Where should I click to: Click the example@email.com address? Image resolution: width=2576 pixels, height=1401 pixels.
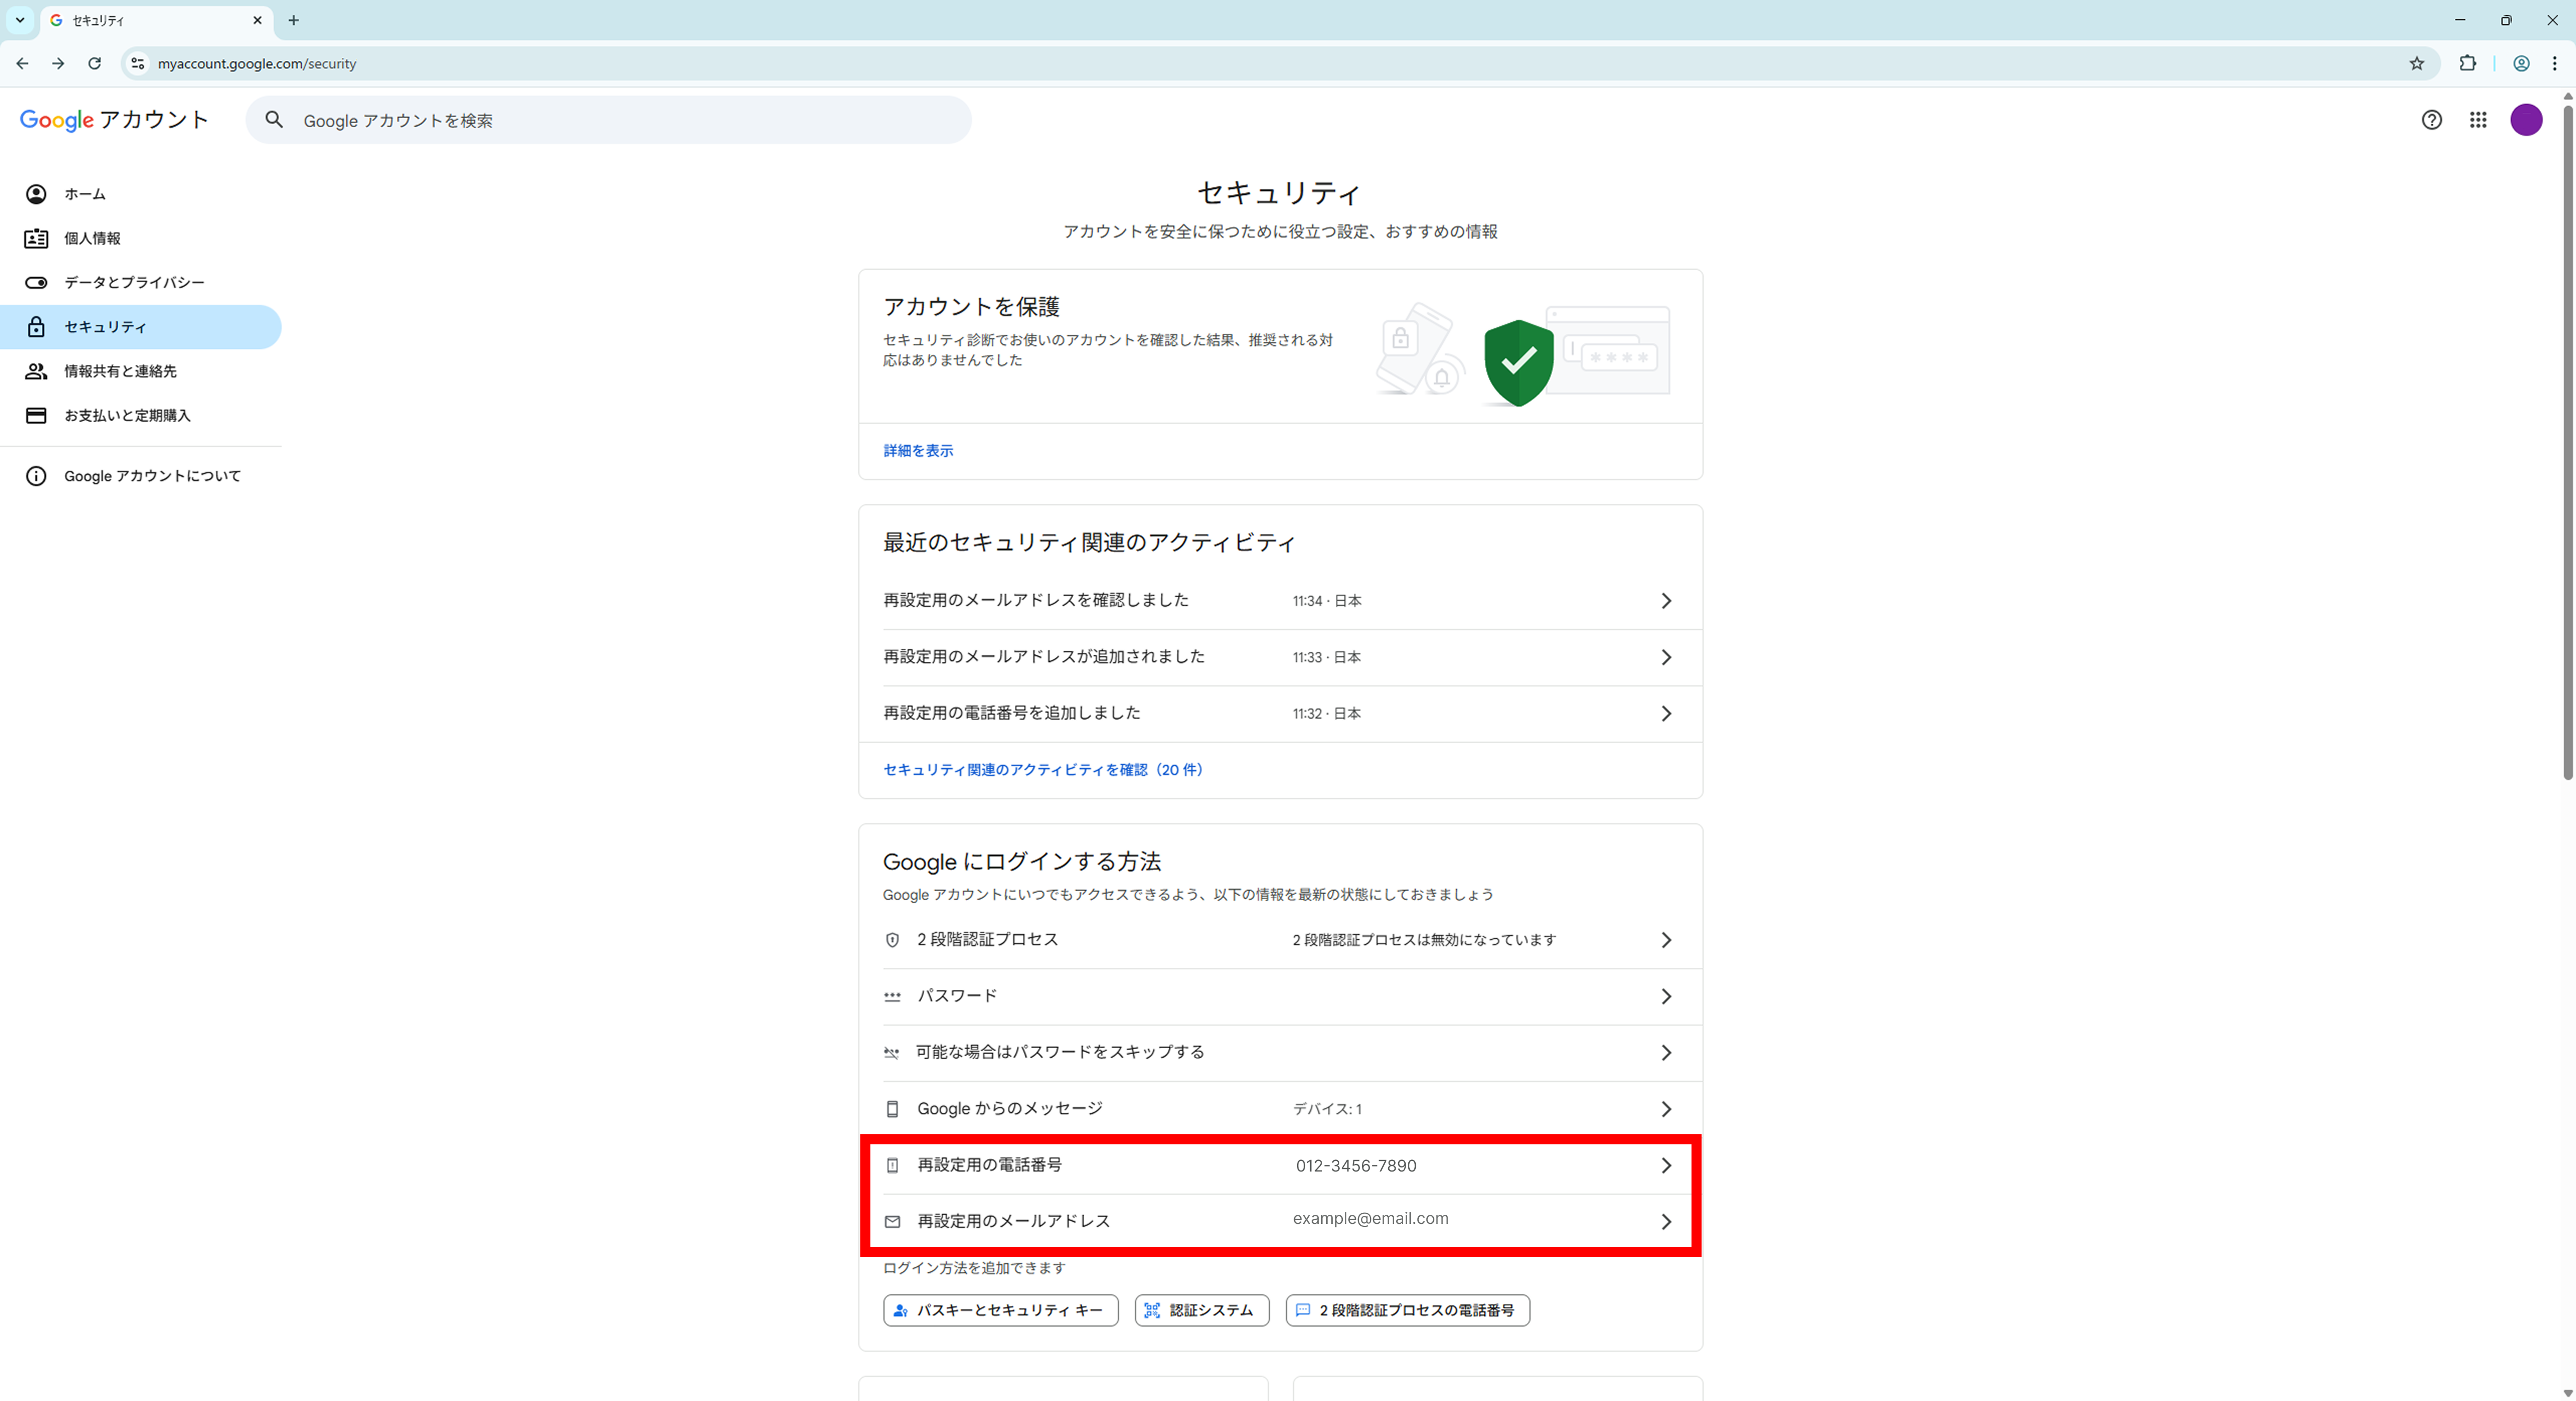pos(1370,1218)
